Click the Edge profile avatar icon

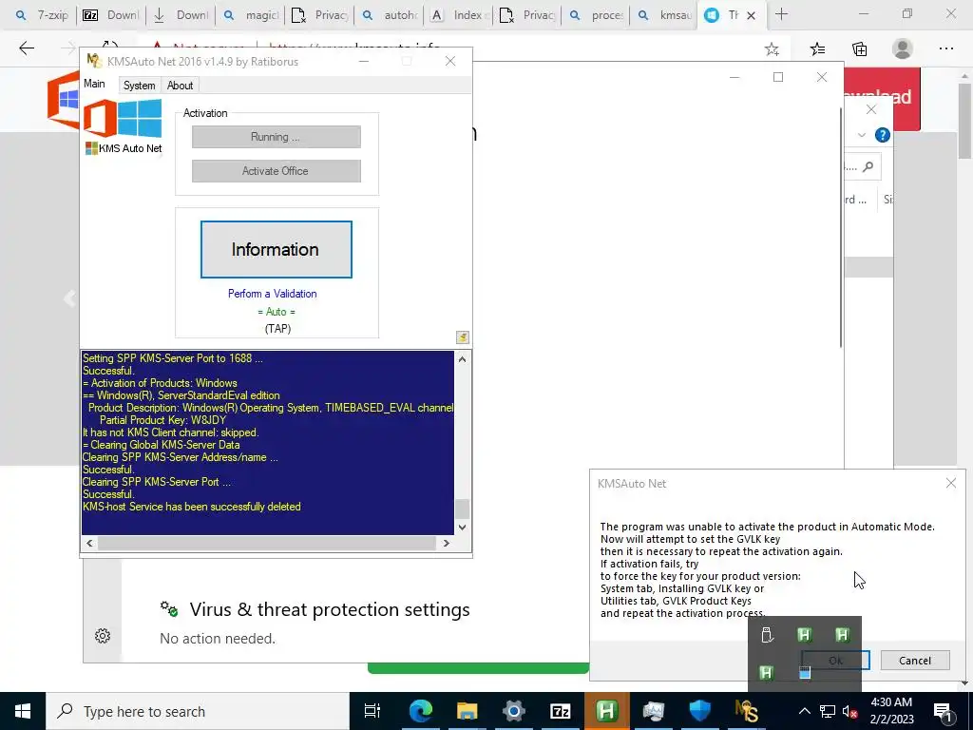point(903,49)
